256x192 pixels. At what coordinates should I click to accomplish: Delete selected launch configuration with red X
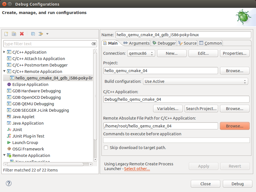pos(22,34)
